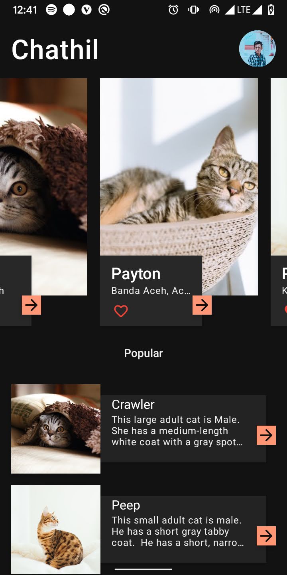
Task: Tap the 'Banda Aceh, Ac…' location text
Action: pyautogui.click(x=151, y=291)
